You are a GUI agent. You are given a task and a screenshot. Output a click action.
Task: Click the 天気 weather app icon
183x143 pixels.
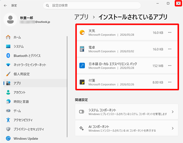point(82,33)
